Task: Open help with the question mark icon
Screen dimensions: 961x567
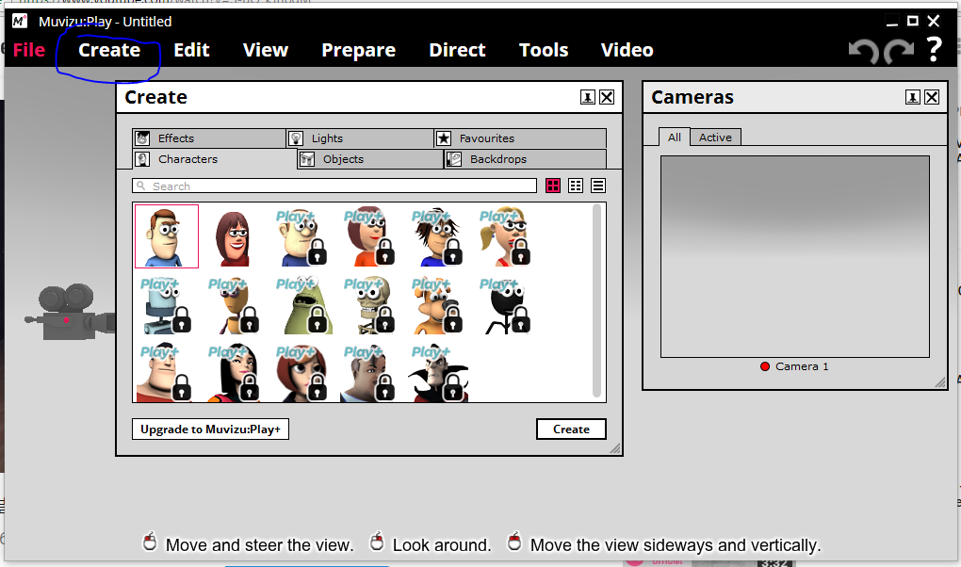Action: [x=934, y=49]
